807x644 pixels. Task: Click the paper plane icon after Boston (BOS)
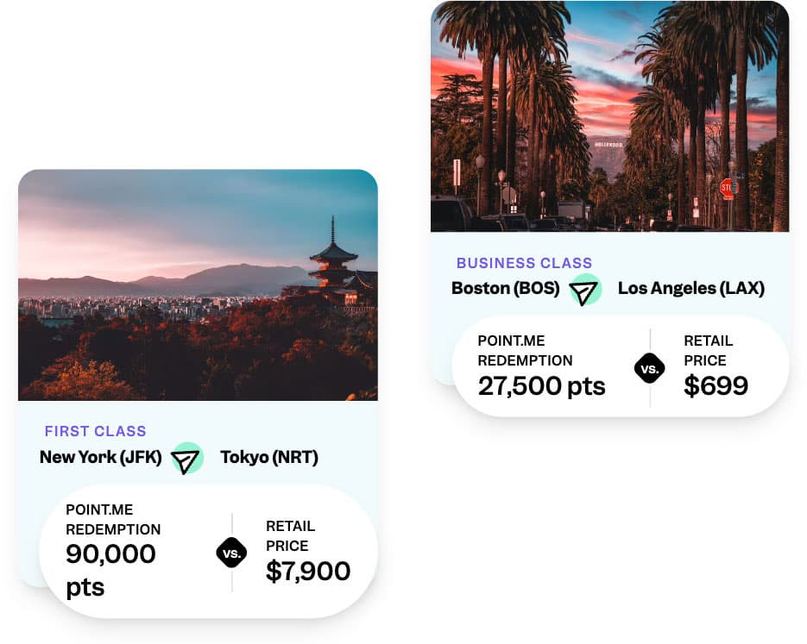(585, 290)
